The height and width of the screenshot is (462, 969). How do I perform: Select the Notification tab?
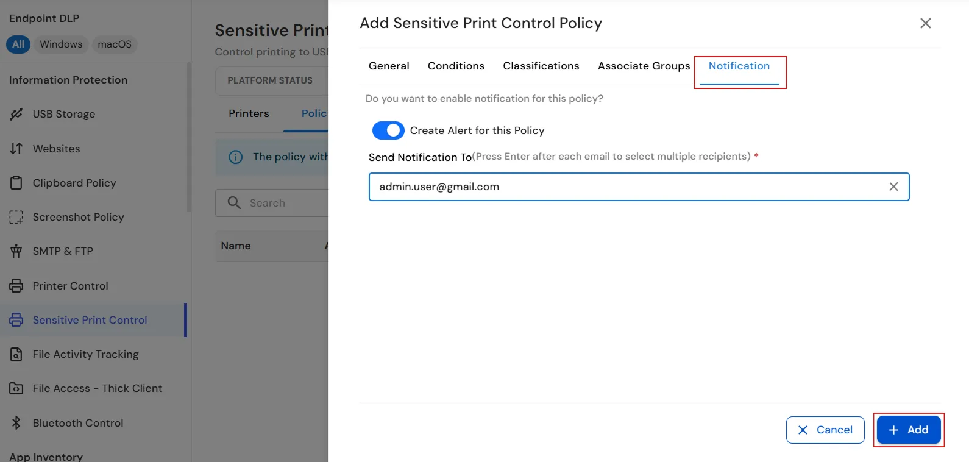pyautogui.click(x=739, y=66)
